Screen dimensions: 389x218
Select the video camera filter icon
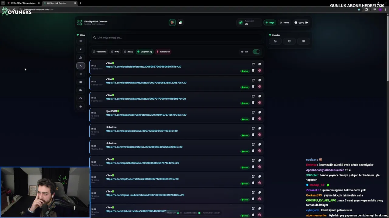[81, 90]
